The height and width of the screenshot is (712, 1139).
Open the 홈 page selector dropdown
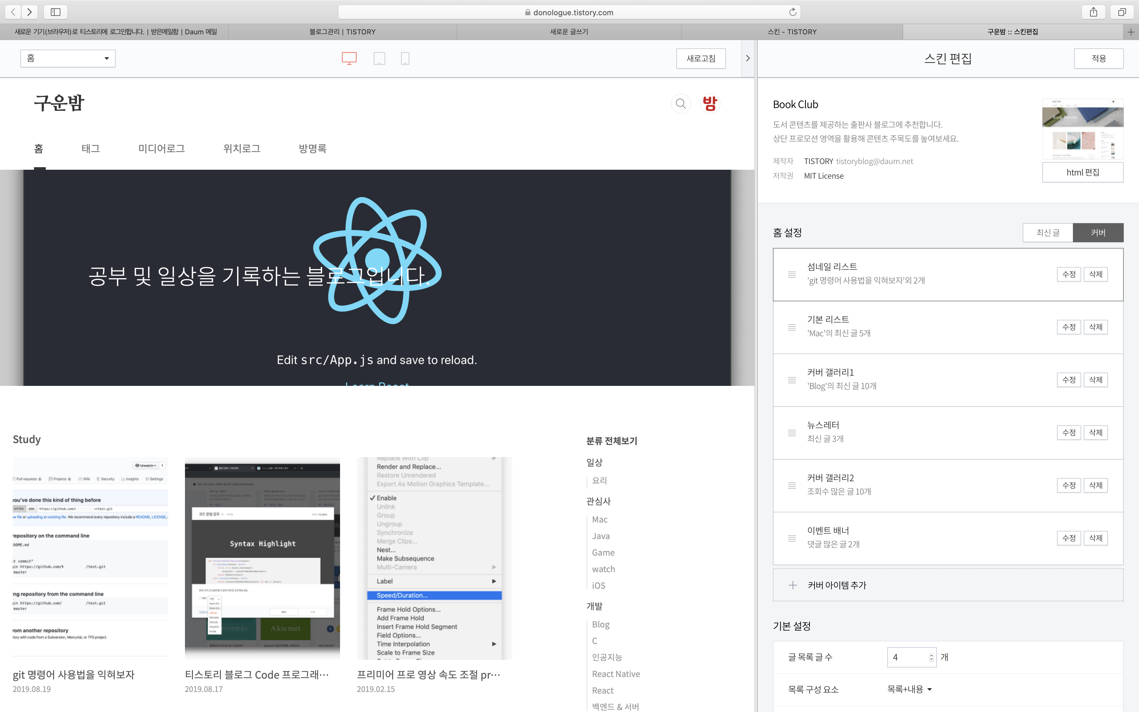tap(68, 58)
